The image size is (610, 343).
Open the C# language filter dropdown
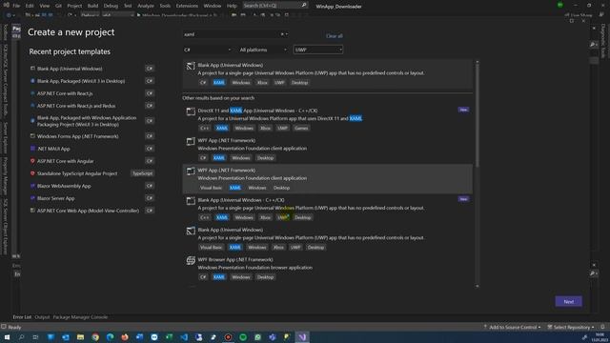point(208,50)
